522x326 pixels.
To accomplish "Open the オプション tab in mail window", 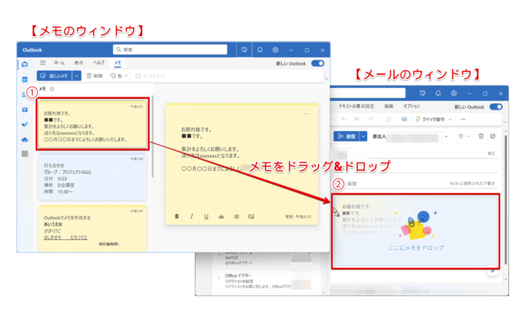I will pos(412,106).
